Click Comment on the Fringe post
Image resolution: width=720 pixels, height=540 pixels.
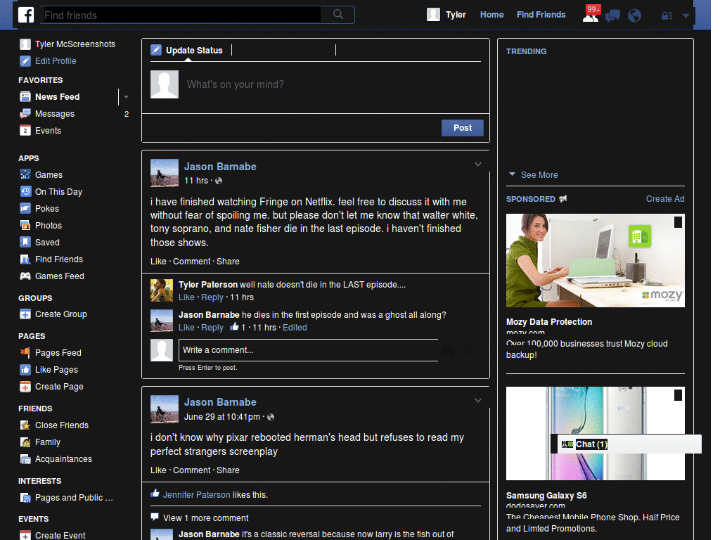[x=191, y=262]
